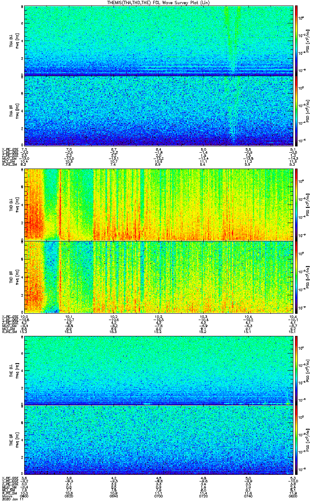Click the 'THA B⊥ freq [Hz]' axis label
The width and height of the screenshot is (313, 502).
[x=14, y=41]
